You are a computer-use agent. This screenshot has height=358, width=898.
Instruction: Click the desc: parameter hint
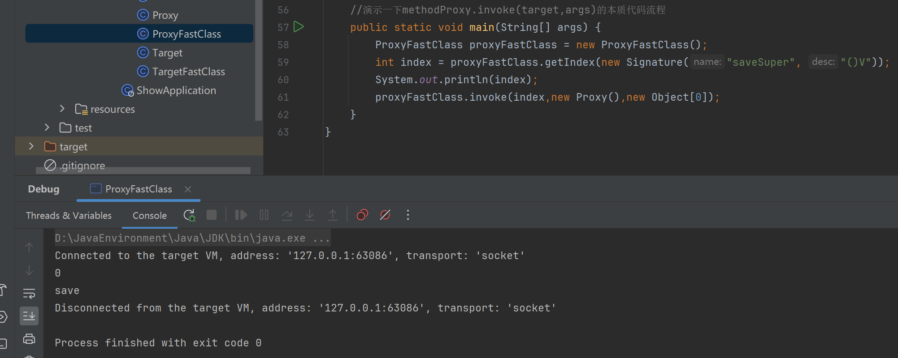pyautogui.click(x=823, y=62)
